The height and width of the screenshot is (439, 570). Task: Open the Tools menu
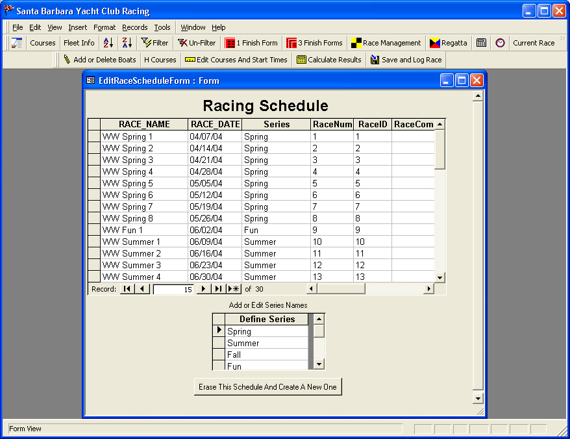click(162, 27)
